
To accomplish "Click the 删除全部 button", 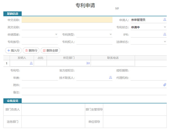I will click(50, 50).
